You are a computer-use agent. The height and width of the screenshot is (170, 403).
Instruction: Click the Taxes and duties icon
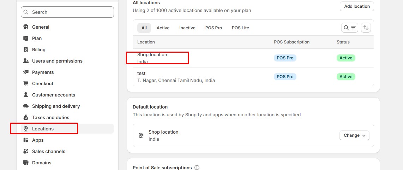(x=26, y=118)
